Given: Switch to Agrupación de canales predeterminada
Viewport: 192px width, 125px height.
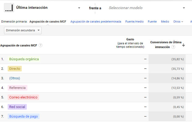Looking at the screenshot, I should click(96, 22).
